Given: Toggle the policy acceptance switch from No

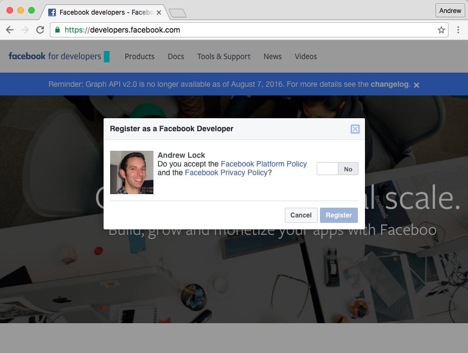Looking at the screenshot, I should pos(337,169).
